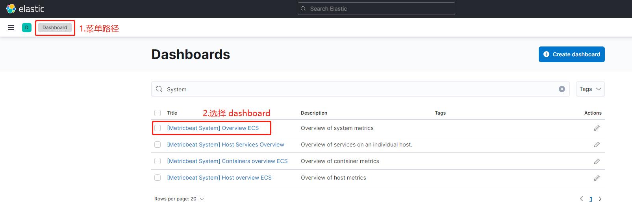Open the green D space avatar
This screenshot has width=632, height=215.
(x=27, y=28)
